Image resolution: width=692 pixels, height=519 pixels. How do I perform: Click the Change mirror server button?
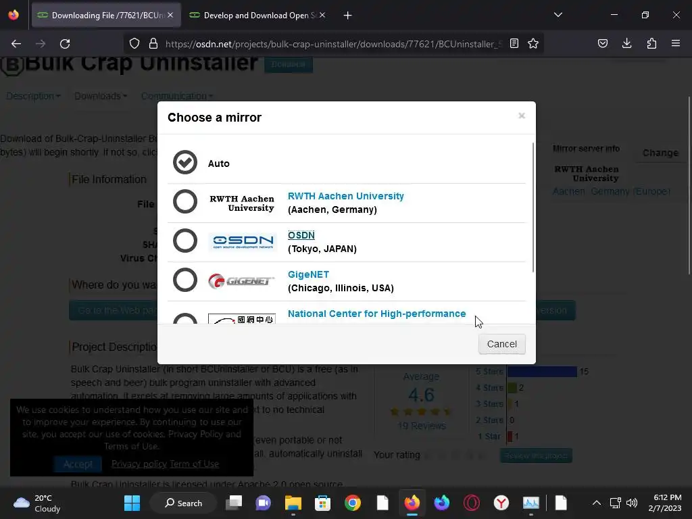coord(660,153)
